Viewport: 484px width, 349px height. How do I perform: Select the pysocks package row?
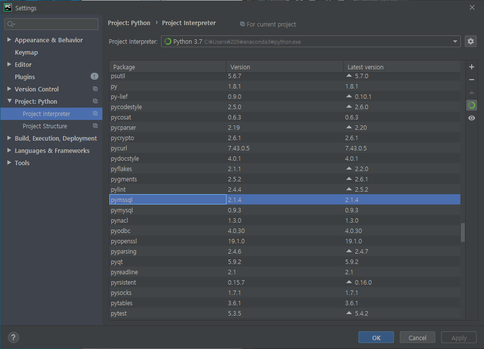click(x=285, y=292)
